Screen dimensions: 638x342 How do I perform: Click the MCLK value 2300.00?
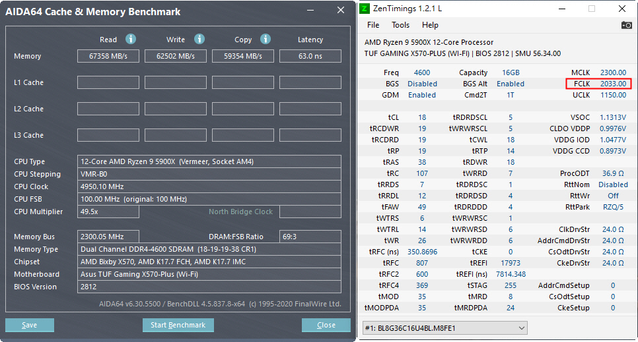pos(613,72)
